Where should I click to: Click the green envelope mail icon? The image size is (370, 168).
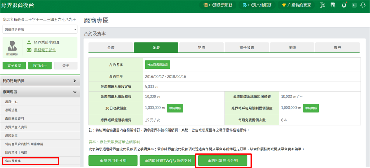coord(29,50)
